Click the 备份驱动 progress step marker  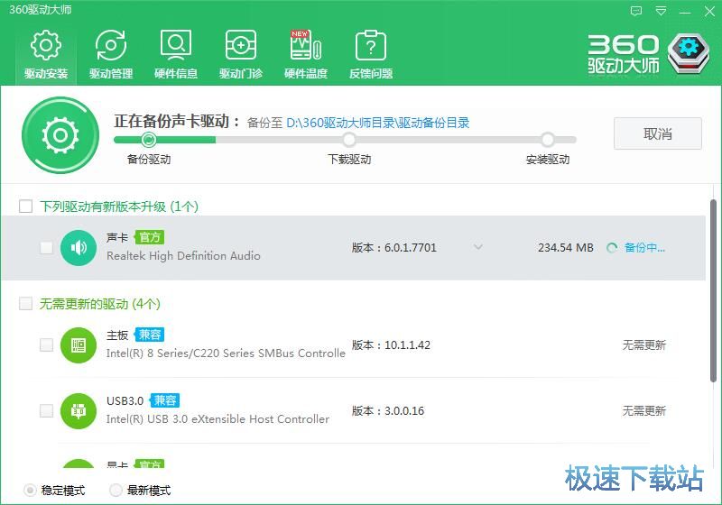tap(148, 140)
